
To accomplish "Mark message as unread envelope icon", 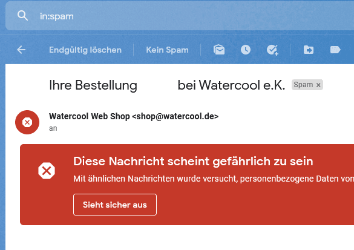I will 219,50.
